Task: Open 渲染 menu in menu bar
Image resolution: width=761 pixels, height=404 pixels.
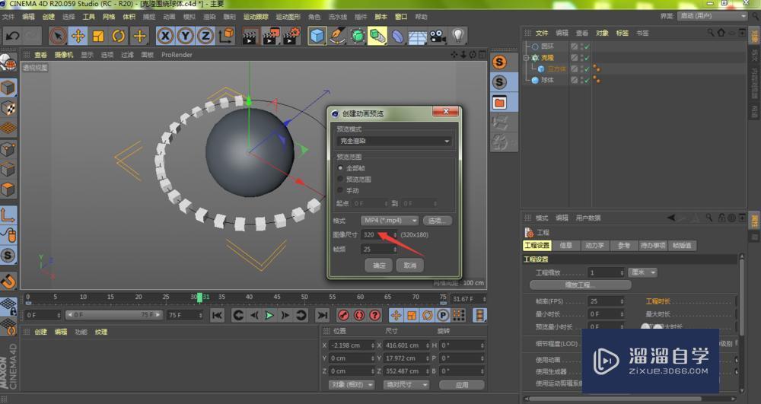Action: (x=209, y=17)
